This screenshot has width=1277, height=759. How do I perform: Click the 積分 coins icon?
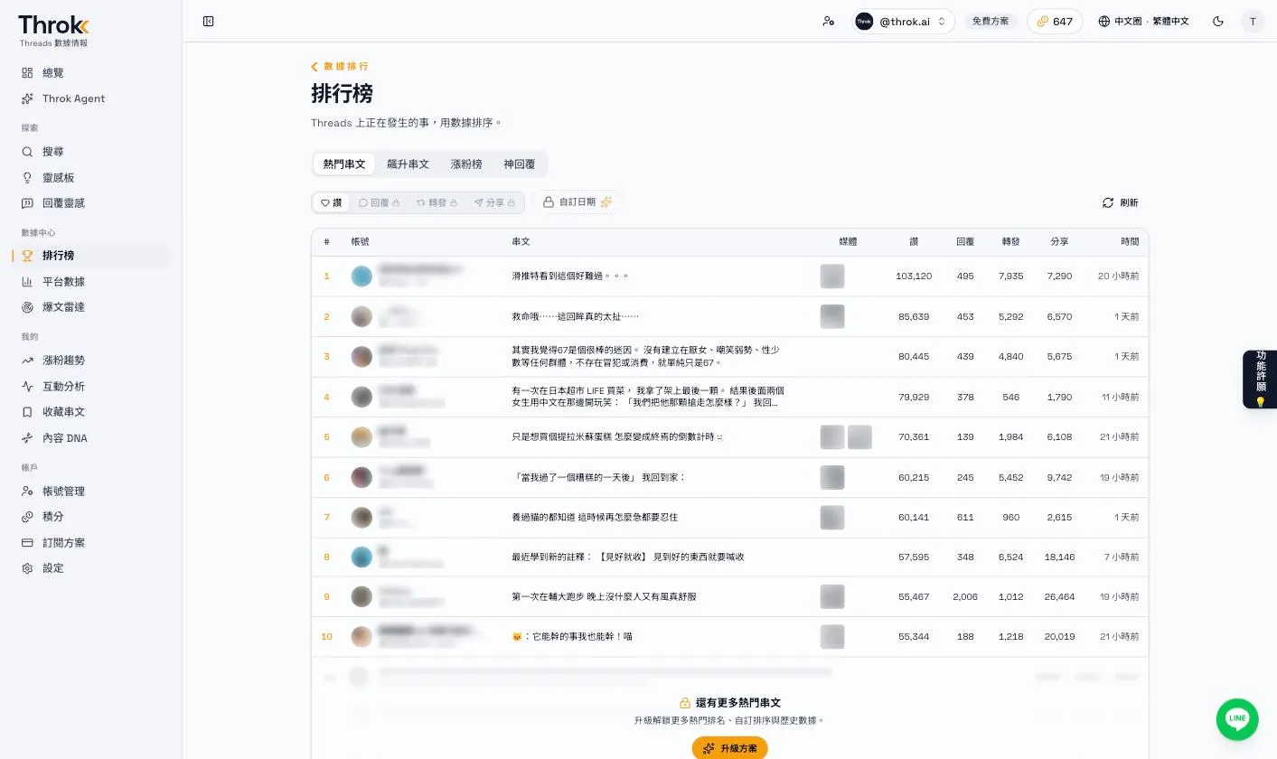pos(27,517)
